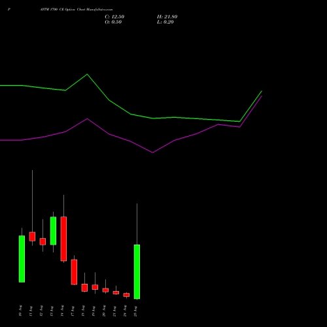Select the tall red 14 Aug candlestick

pyautogui.click(x=63, y=239)
